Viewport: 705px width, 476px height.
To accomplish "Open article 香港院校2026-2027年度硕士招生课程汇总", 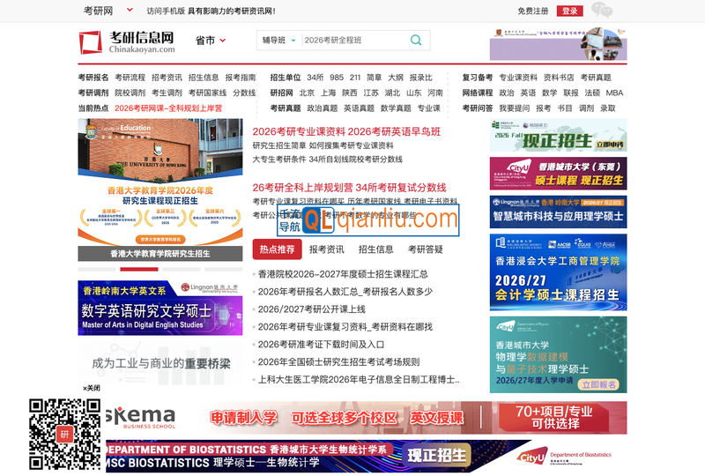I will pyautogui.click(x=343, y=274).
